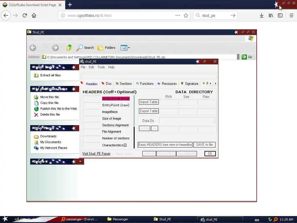This screenshot has height=223, width=297.
Task: Switch to Dos tab
Action: [x=107, y=84]
